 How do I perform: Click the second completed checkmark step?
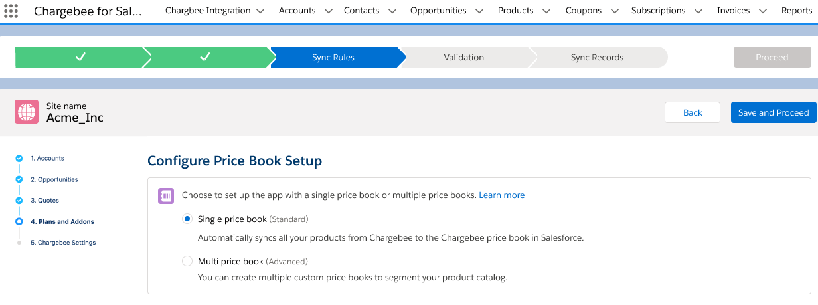click(205, 57)
